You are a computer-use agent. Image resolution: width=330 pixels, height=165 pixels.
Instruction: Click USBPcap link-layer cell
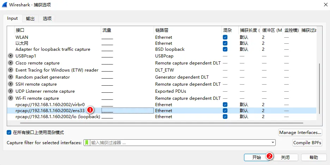point(164,56)
